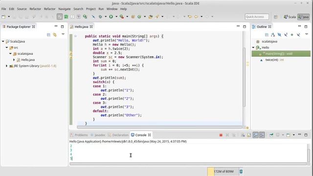The height and width of the screenshot is (176, 313).
Task: Run garbage collector trash icon
Action: 241,172
